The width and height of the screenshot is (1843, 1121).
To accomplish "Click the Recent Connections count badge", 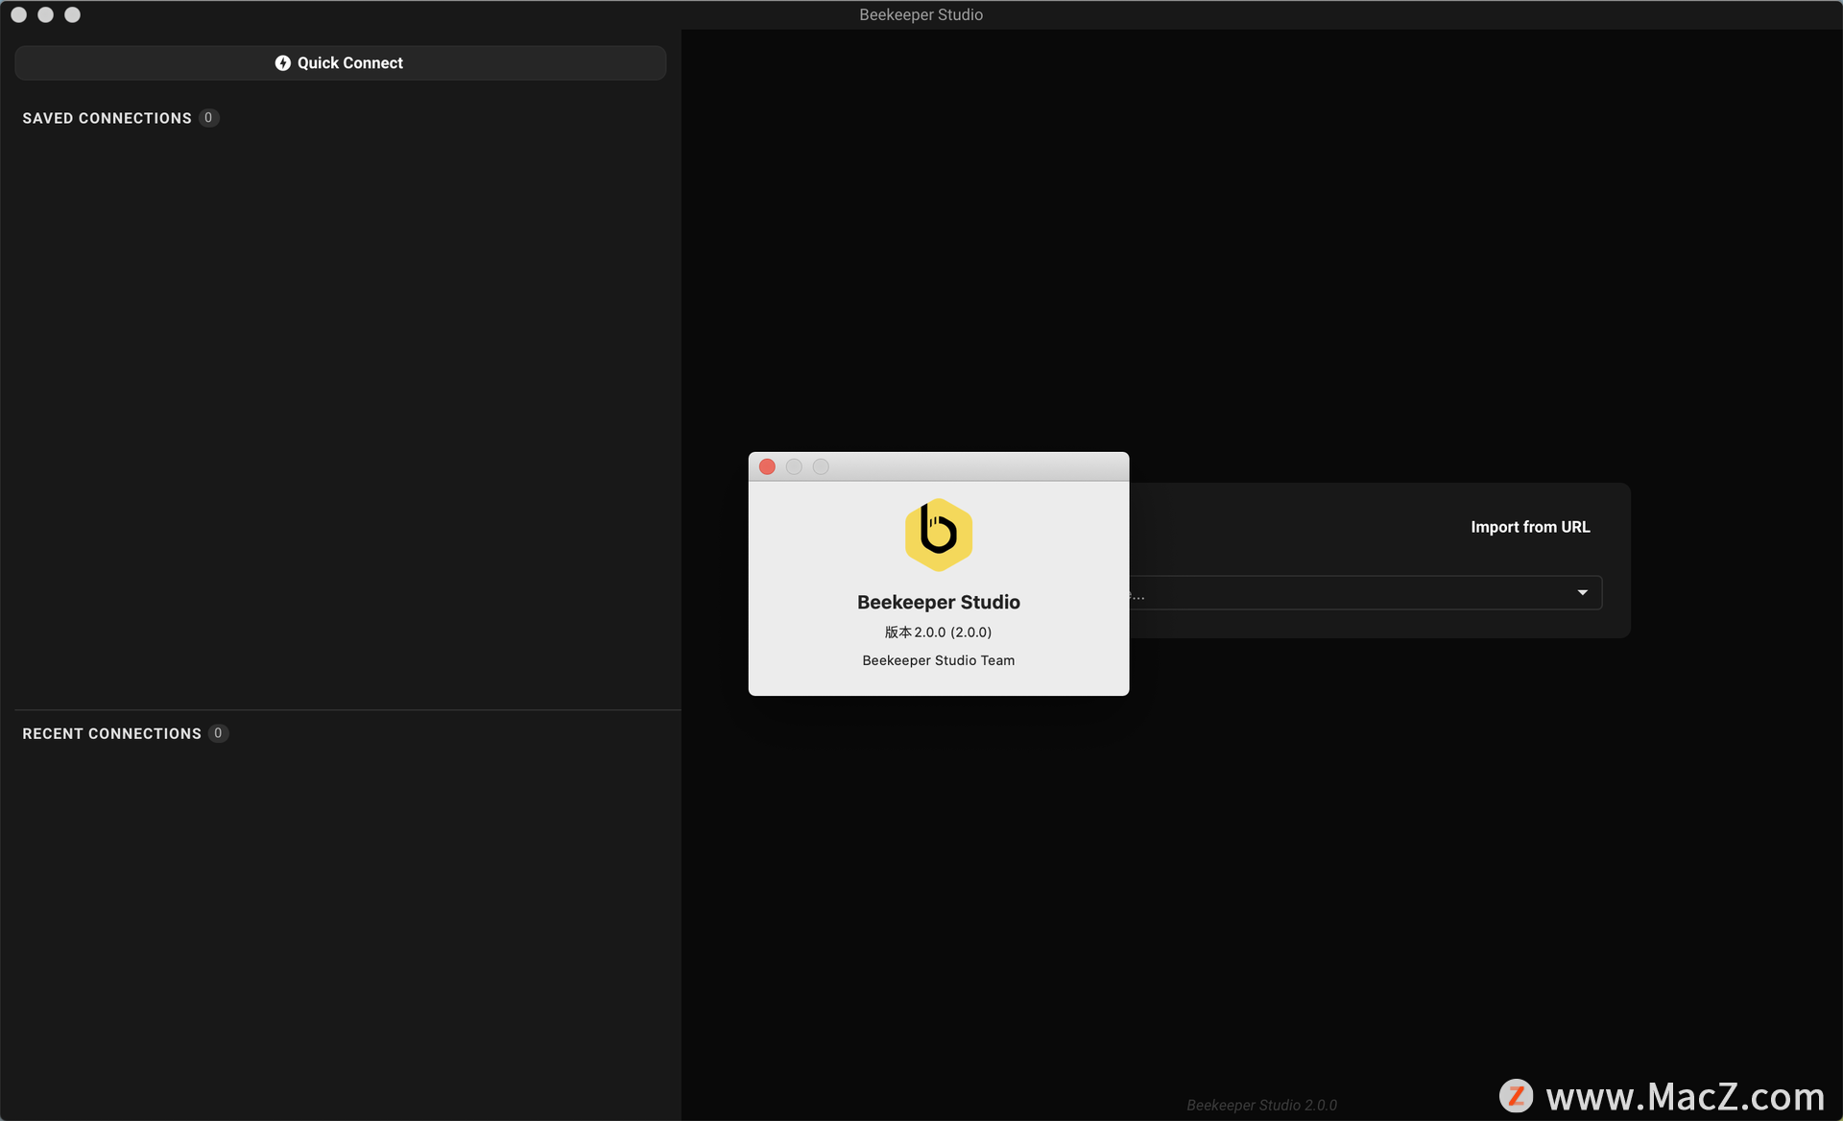I will pyautogui.click(x=218, y=733).
